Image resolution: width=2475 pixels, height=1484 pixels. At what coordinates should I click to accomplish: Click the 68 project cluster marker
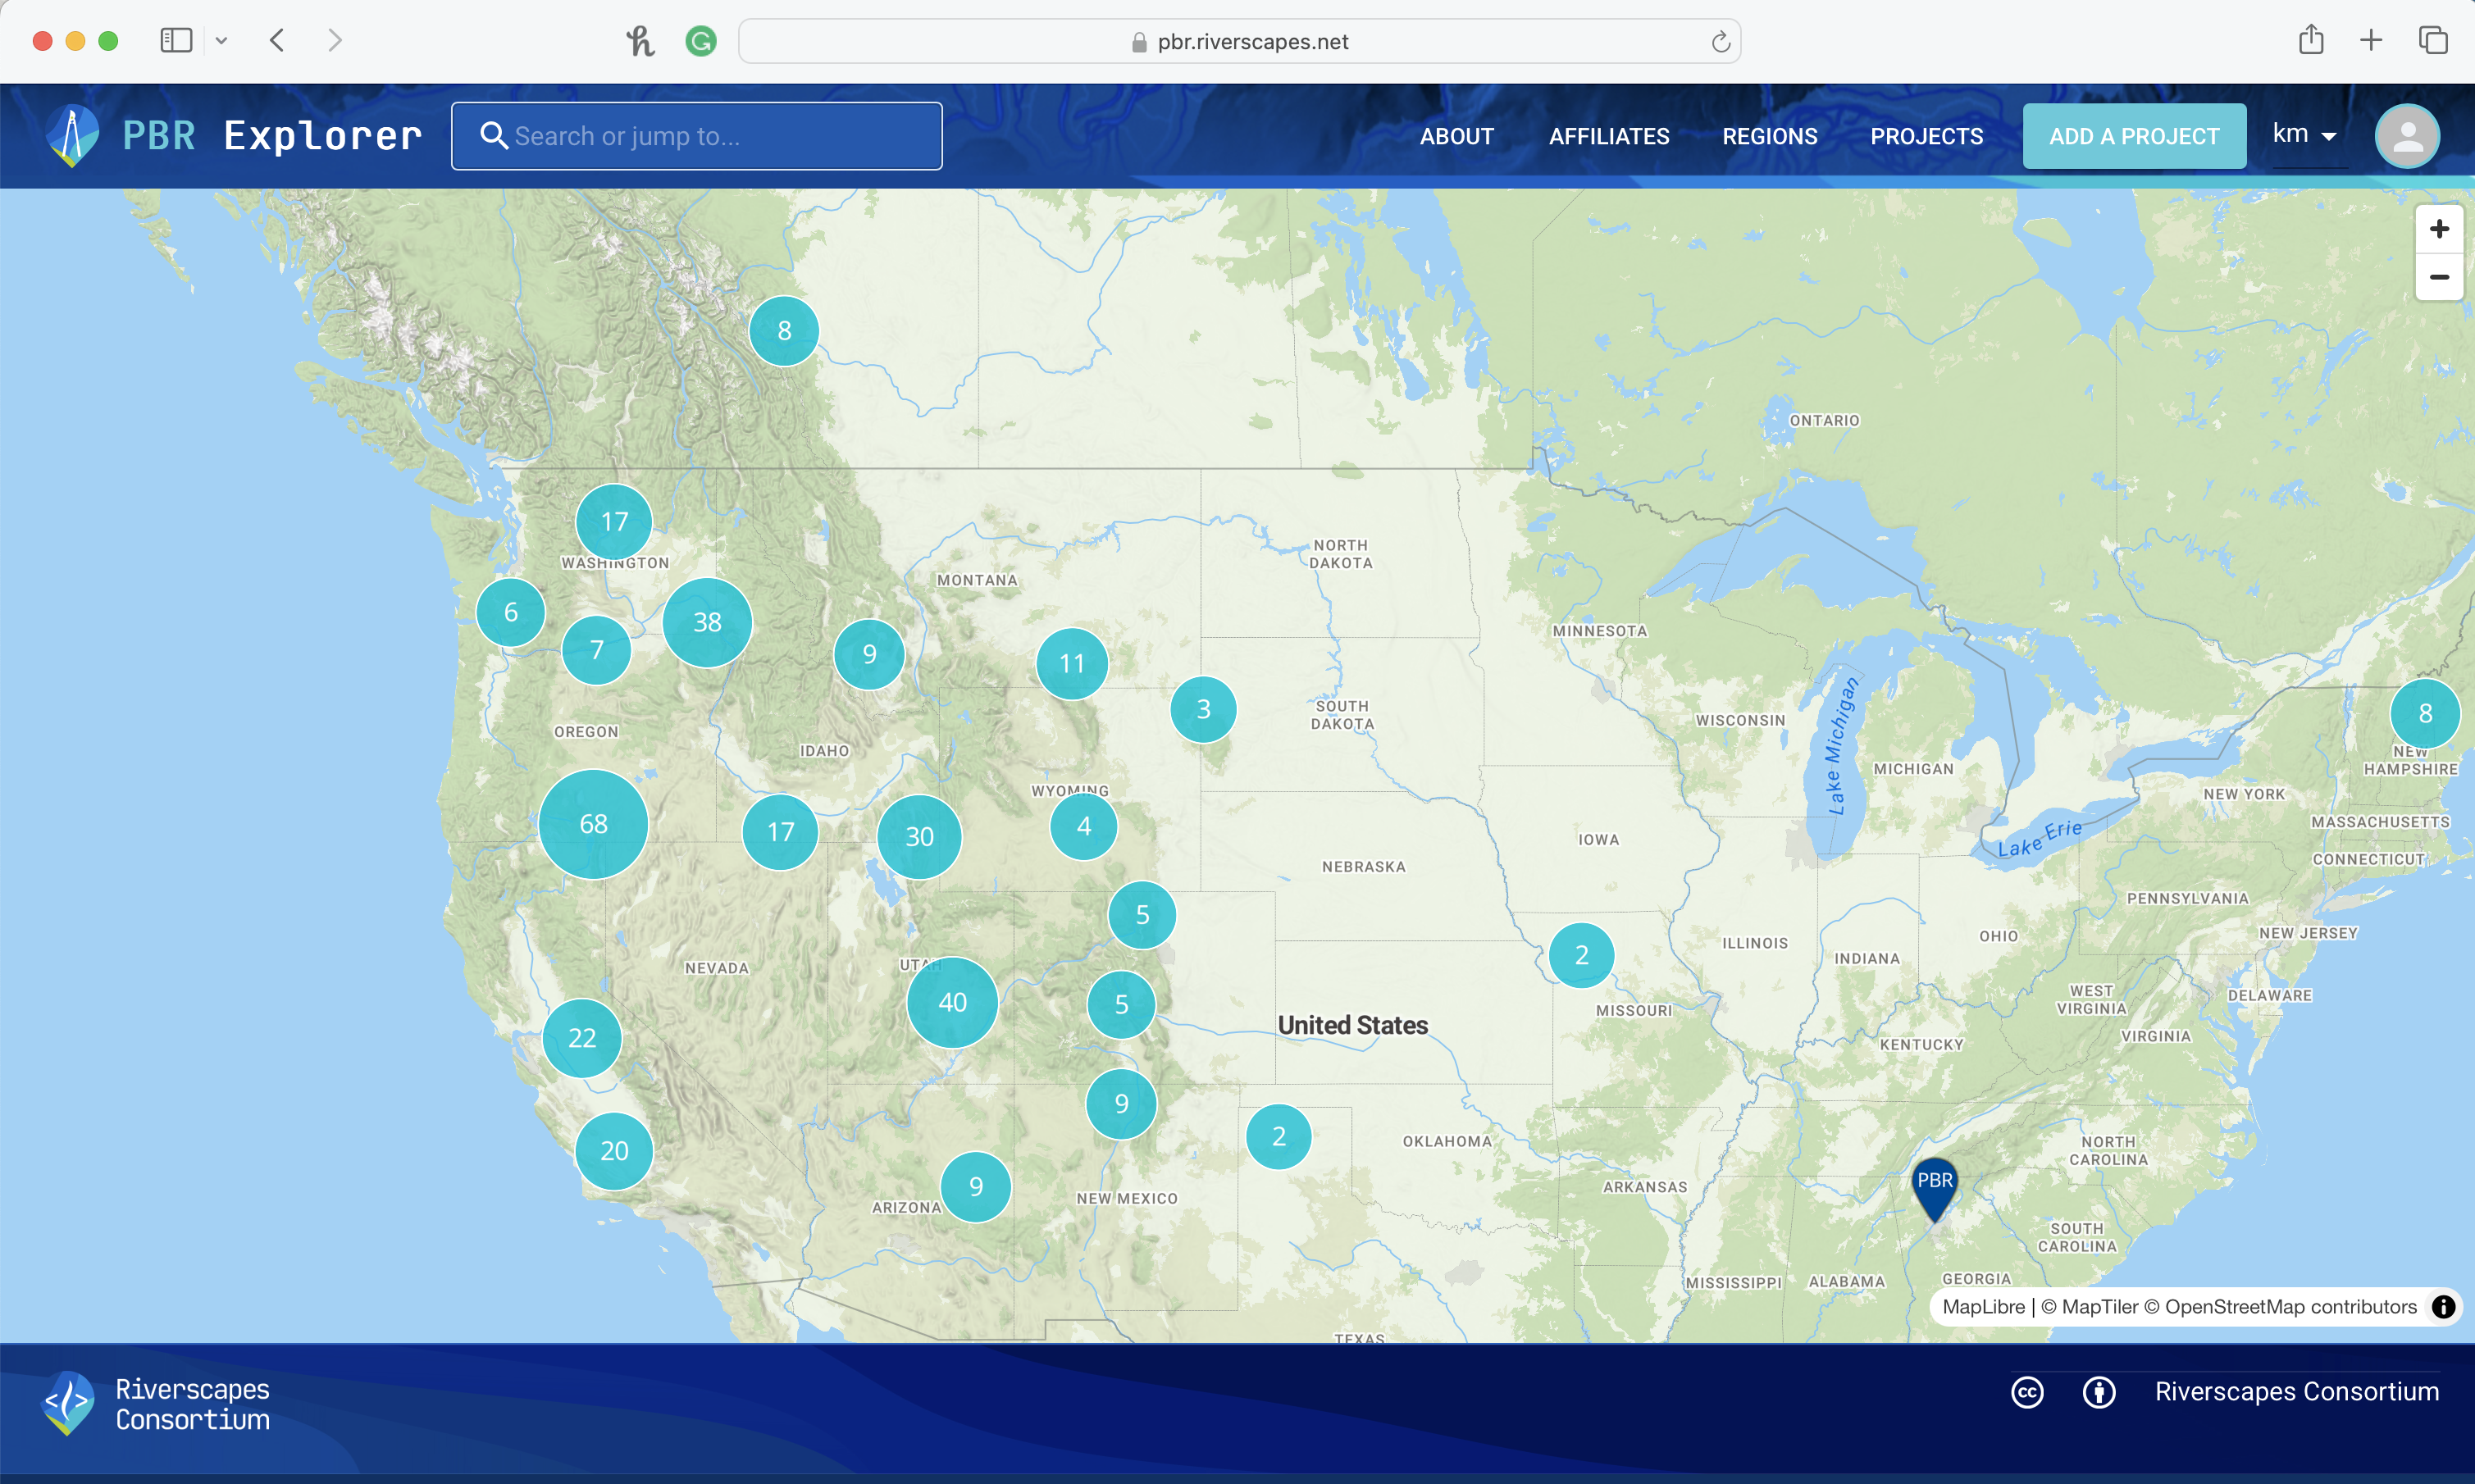tap(593, 824)
